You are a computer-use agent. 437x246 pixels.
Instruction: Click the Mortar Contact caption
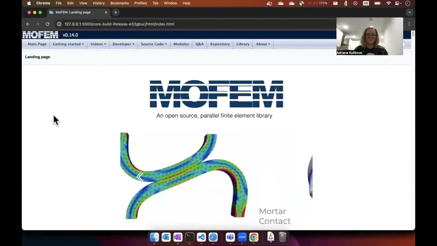tap(275, 216)
